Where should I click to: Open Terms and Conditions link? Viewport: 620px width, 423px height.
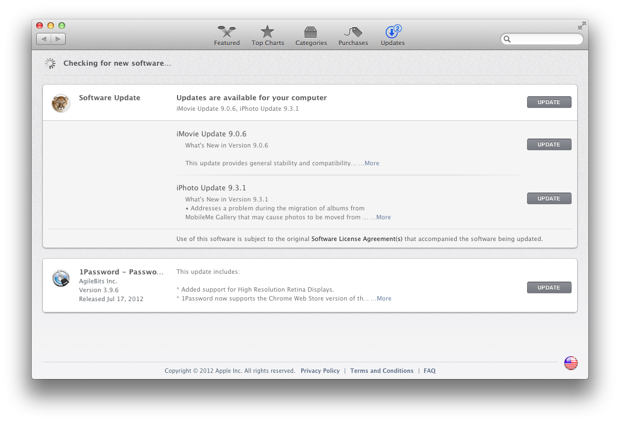tap(382, 371)
